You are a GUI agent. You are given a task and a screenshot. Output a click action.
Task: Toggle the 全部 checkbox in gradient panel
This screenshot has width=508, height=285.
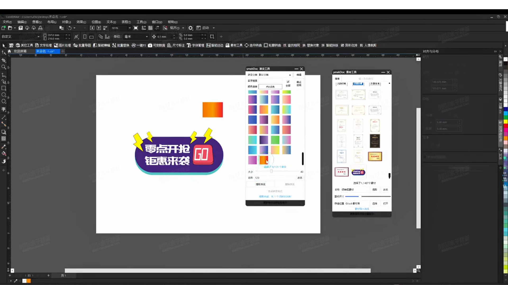click(x=288, y=82)
